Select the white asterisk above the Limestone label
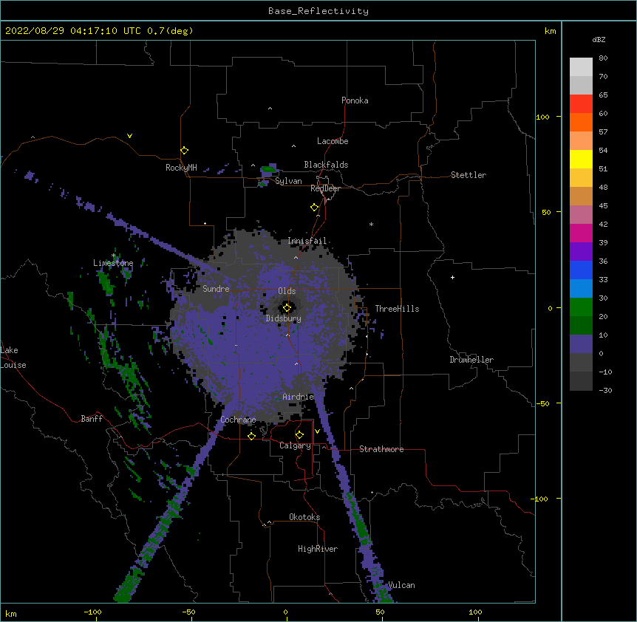Screen dimensions: 637x622 [114, 256]
